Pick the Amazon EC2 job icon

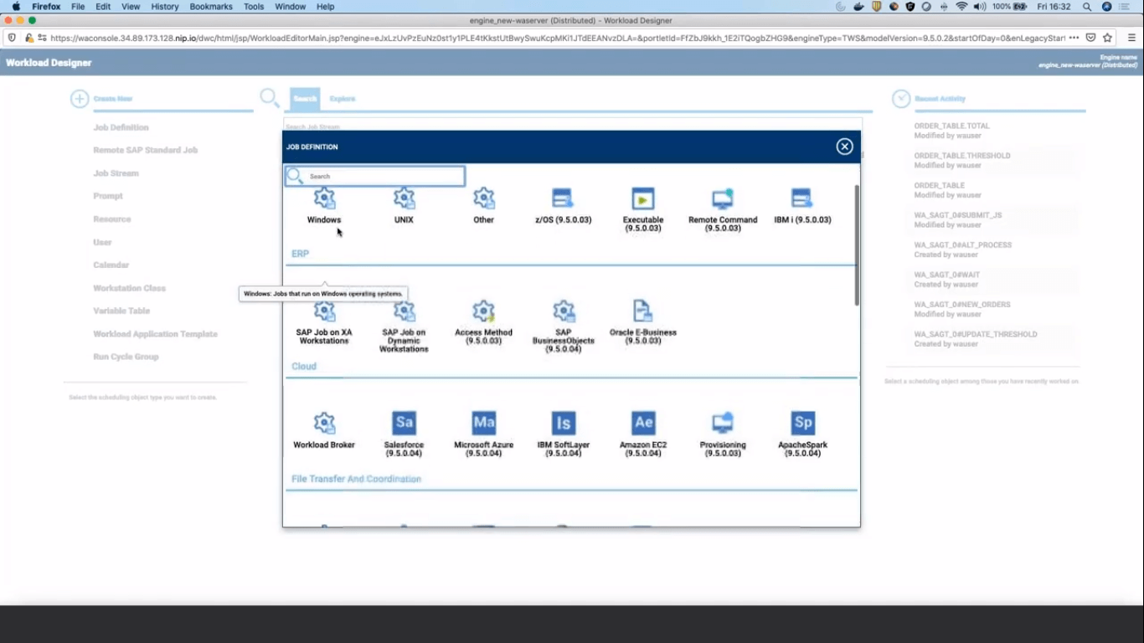click(x=642, y=424)
